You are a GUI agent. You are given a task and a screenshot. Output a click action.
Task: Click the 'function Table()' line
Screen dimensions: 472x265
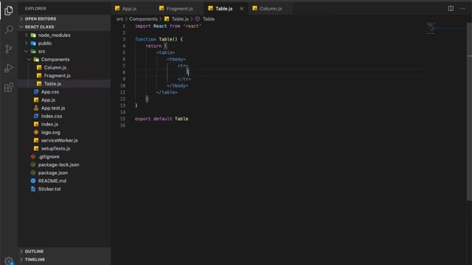click(159, 39)
